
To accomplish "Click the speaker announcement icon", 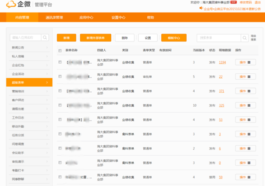I will 201,8.
